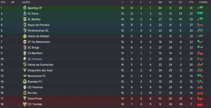Click the SC Braga club badge
The height and width of the screenshot is (108, 211).
tap(25, 47)
